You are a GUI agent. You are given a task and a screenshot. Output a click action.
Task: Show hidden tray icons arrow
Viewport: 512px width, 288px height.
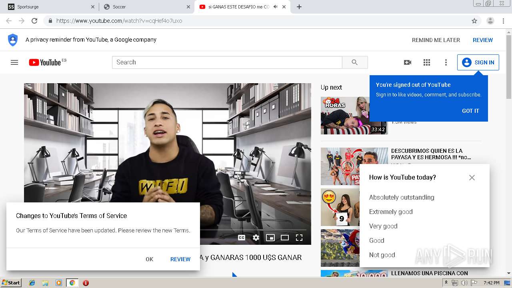446,283
